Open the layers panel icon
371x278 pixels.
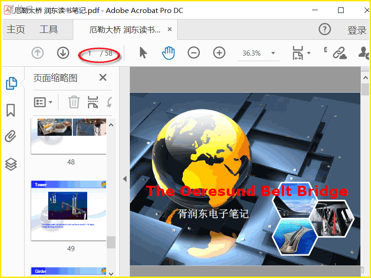pos(11,164)
